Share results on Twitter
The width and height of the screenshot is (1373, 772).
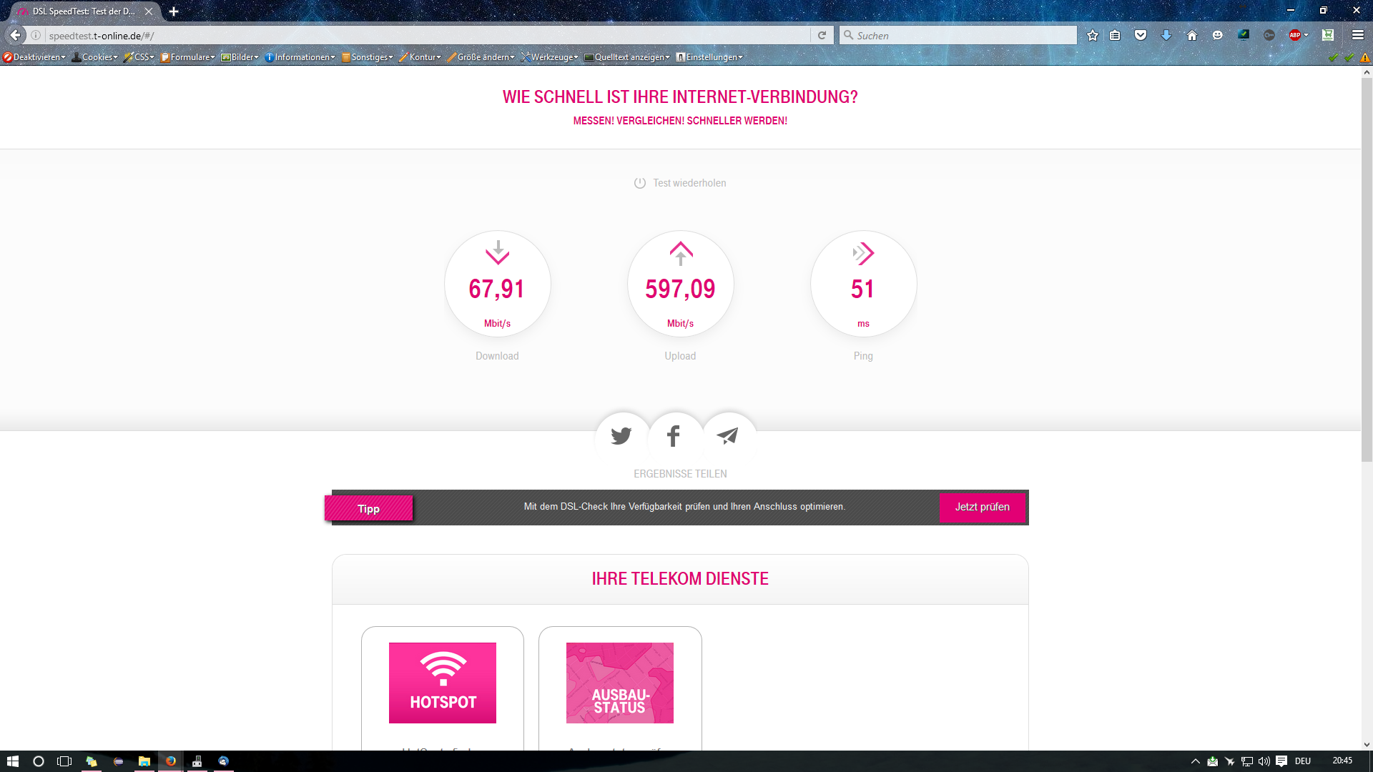click(621, 436)
